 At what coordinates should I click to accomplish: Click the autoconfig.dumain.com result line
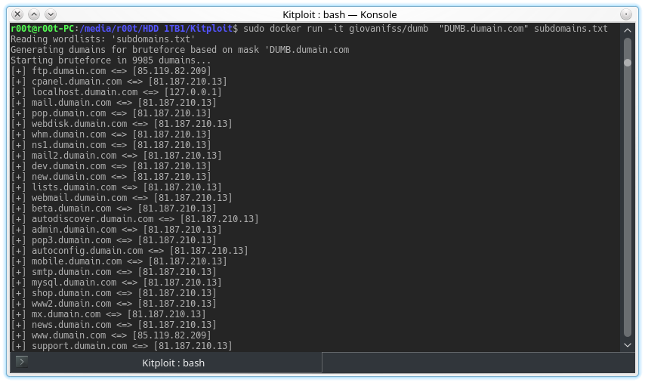tap(129, 251)
